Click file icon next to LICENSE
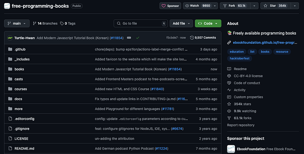304x154 pixels. pos(10,138)
